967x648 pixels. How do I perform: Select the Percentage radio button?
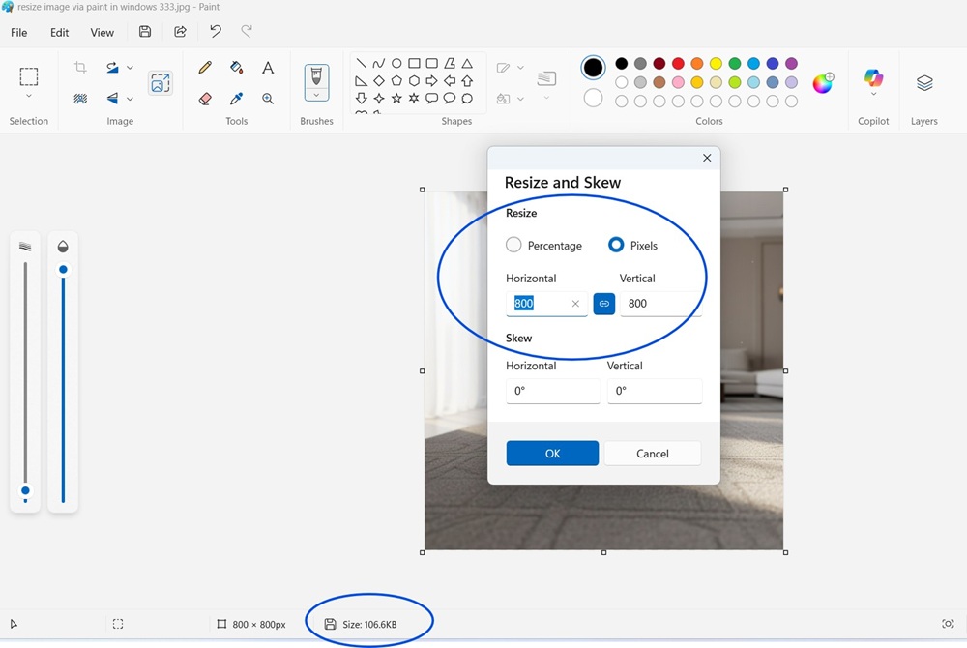513,246
